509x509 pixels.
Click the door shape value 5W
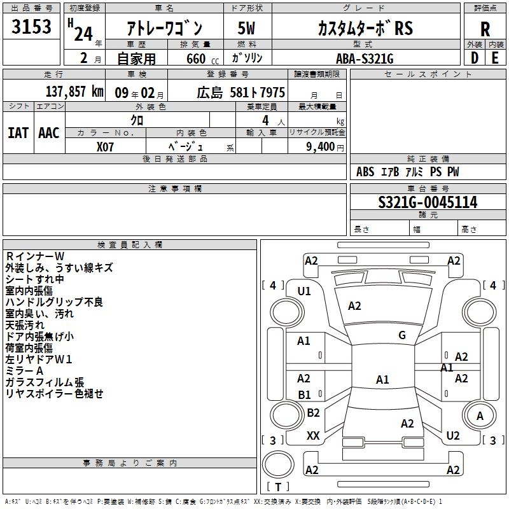coord(246,28)
